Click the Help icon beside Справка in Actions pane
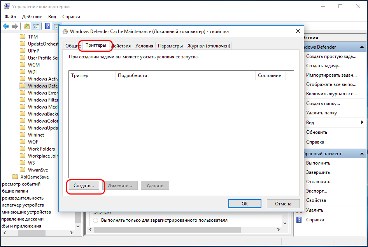 tap(299, 220)
